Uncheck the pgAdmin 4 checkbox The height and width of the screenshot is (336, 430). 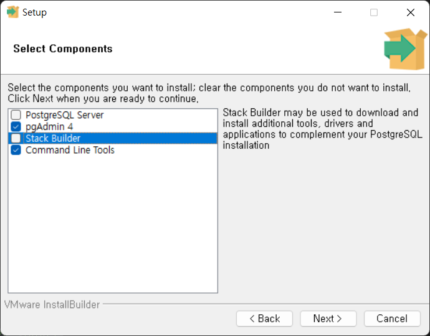click(16, 127)
